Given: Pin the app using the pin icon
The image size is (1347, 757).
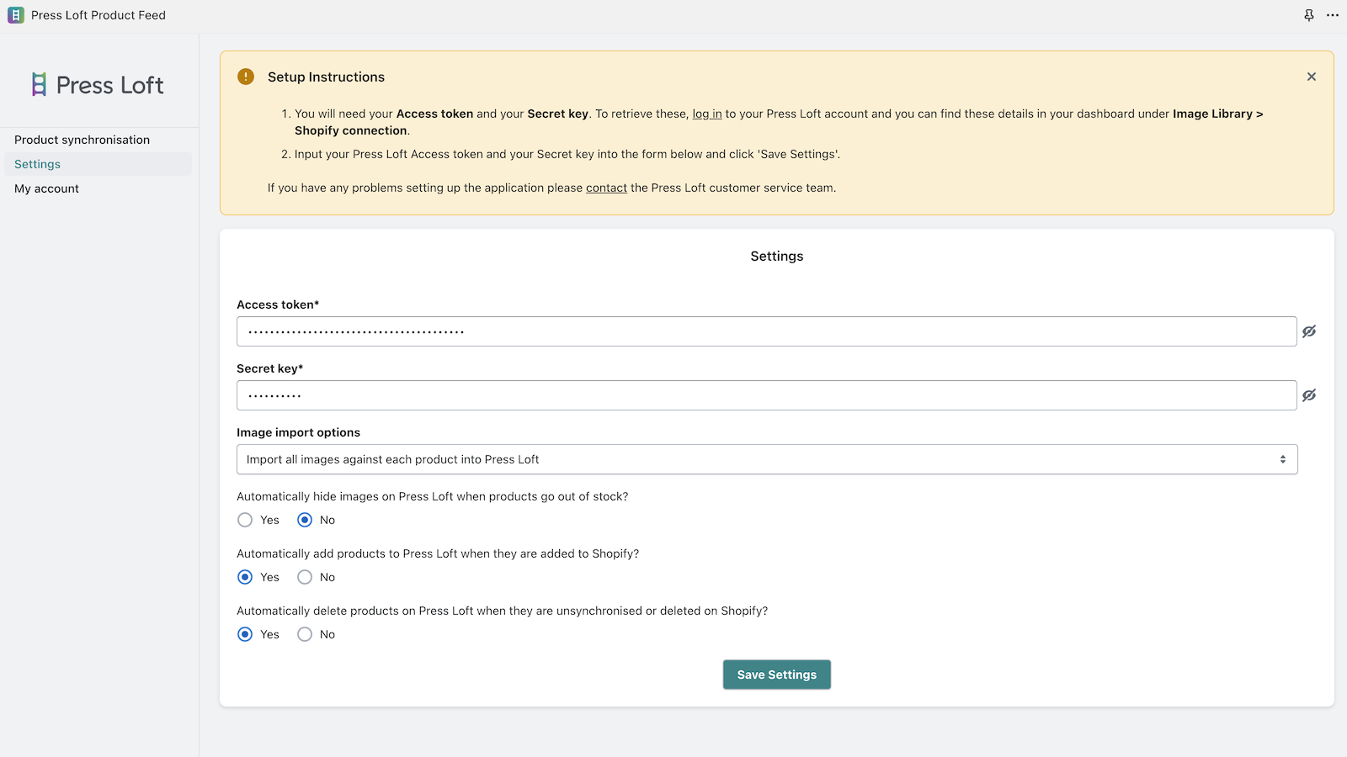Looking at the screenshot, I should pos(1309,15).
